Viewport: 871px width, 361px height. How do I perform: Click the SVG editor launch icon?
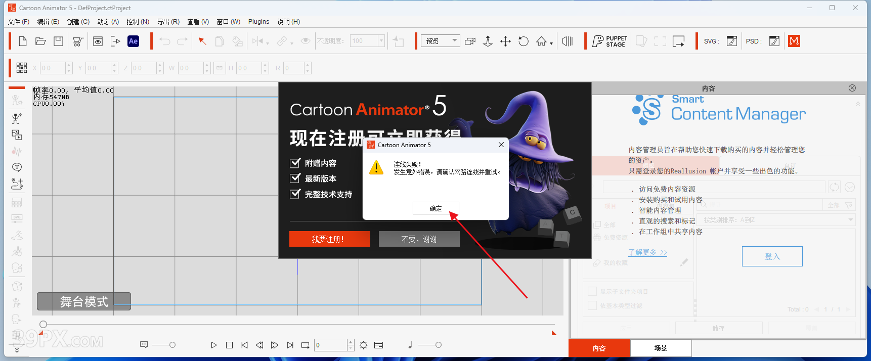pyautogui.click(x=731, y=41)
